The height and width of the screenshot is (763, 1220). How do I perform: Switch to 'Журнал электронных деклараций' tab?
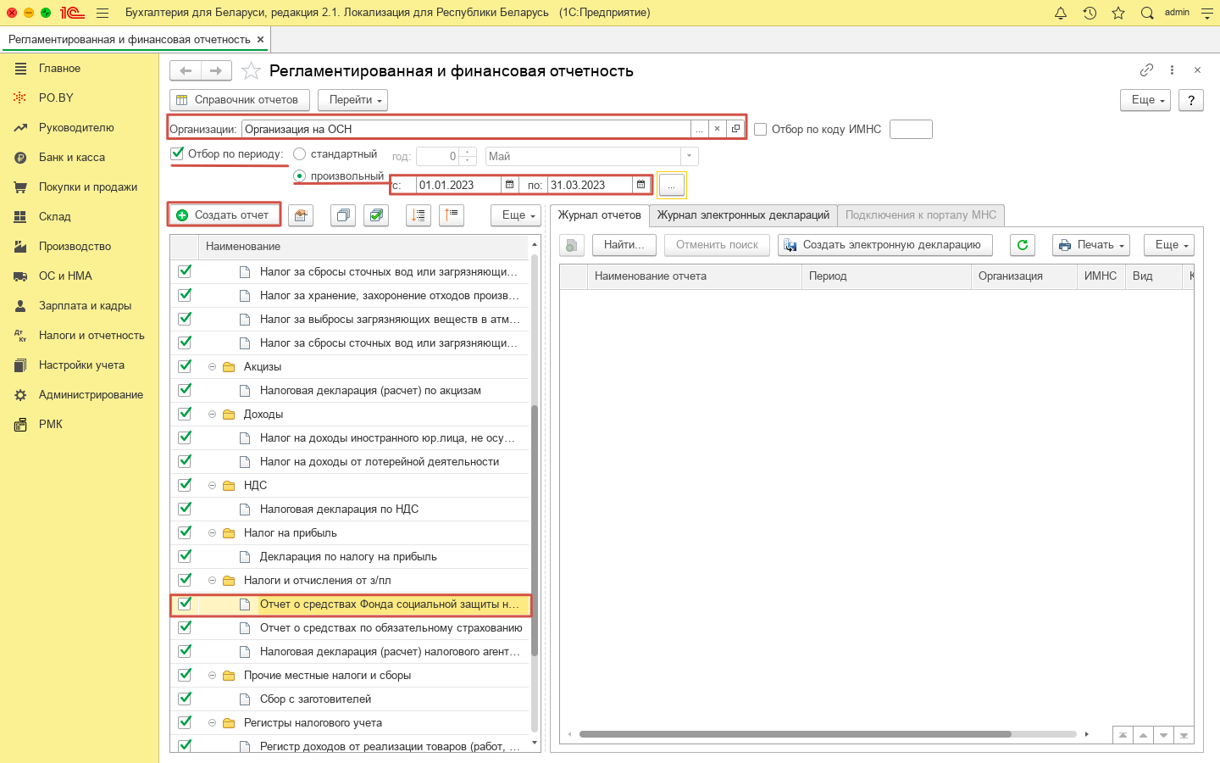tap(743, 215)
